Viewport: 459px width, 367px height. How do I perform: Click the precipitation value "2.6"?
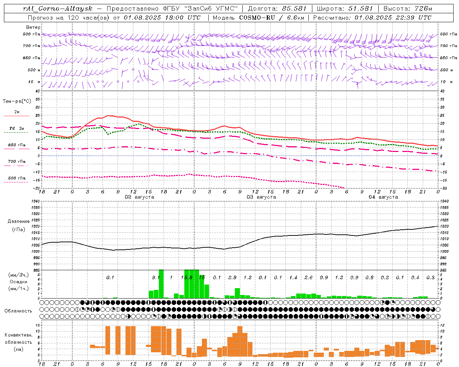tap(308, 277)
